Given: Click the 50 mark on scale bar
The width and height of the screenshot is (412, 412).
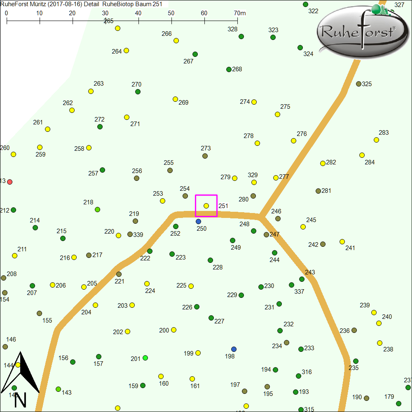Looking at the screenshot, I should coord(171,20).
